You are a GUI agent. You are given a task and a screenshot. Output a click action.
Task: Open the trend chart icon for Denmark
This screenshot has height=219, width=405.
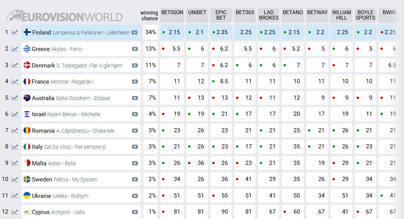(15, 65)
